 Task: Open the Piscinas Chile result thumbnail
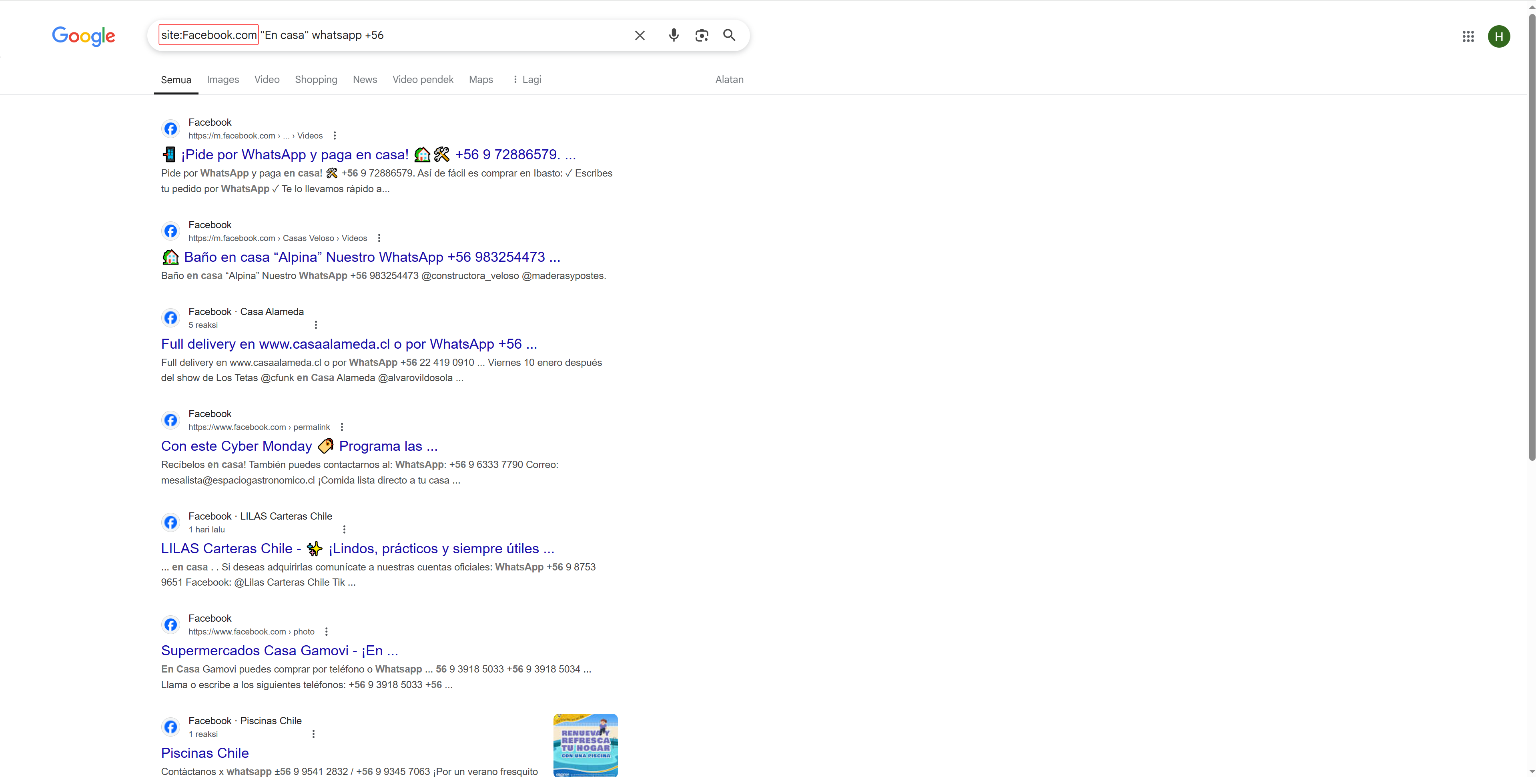click(586, 745)
